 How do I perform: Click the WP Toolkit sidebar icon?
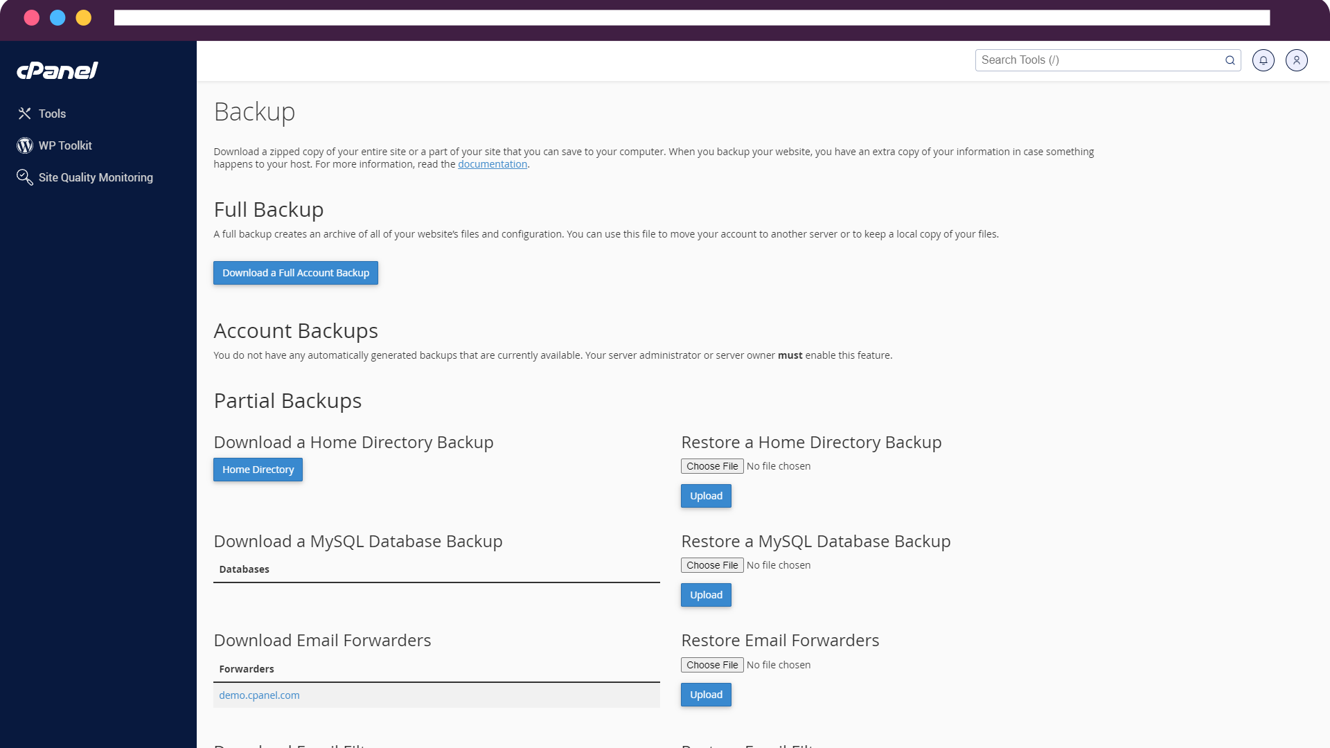tap(25, 145)
